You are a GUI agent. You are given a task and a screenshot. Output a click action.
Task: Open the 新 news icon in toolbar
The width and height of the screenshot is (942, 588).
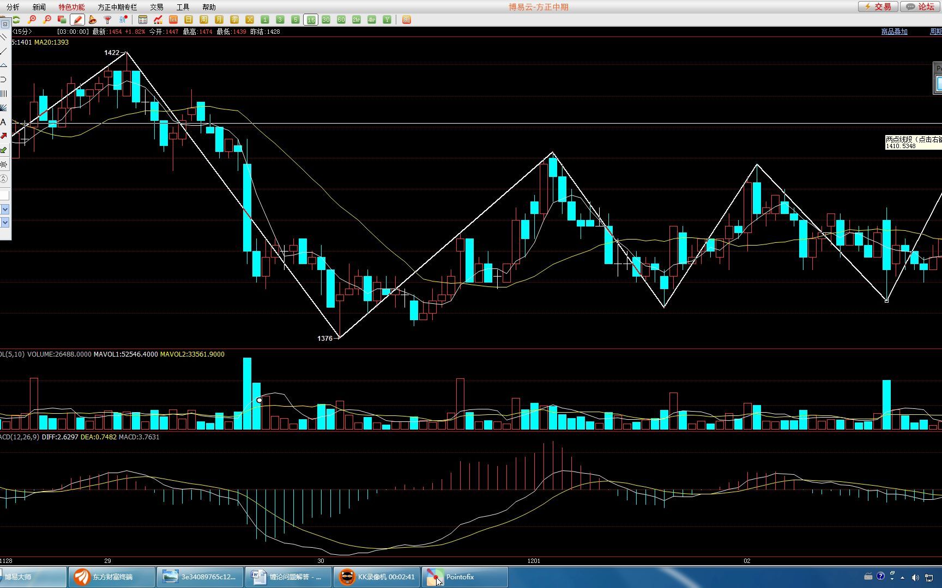[x=123, y=20]
